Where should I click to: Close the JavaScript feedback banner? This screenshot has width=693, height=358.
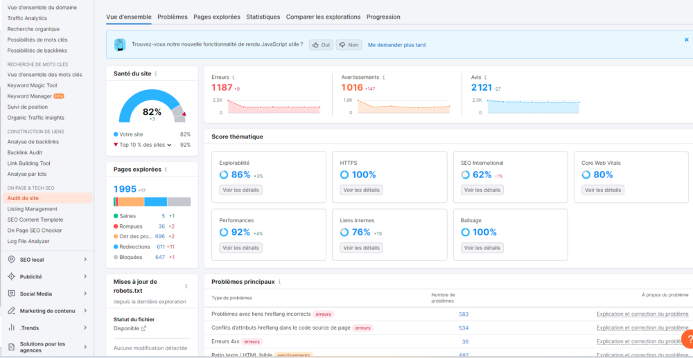[x=686, y=39]
